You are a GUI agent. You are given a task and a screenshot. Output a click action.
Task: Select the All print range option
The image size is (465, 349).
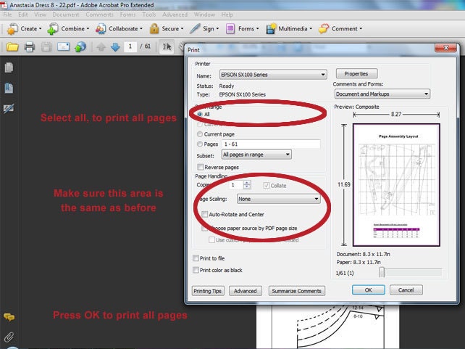point(200,115)
